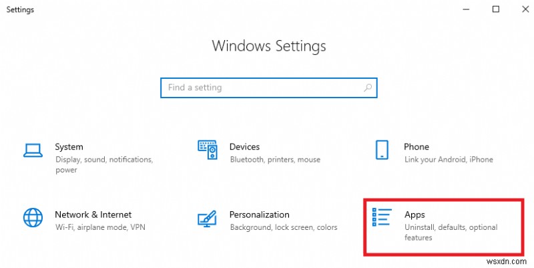The width and height of the screenshot is (534, 268).
Task: Click the System laptop icon
Action: click(x=33, y=150)
